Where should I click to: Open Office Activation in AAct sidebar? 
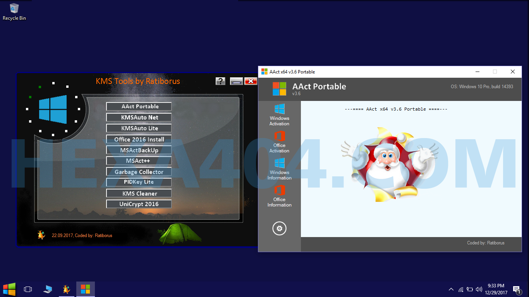[279, 142]
